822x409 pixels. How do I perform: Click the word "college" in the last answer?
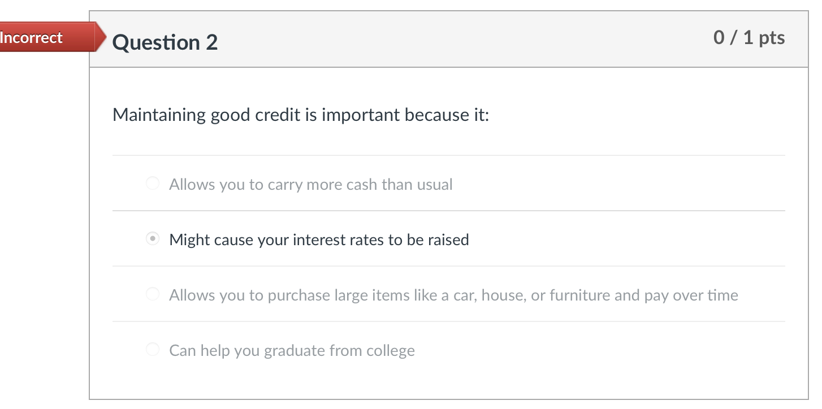coord(390,350)
